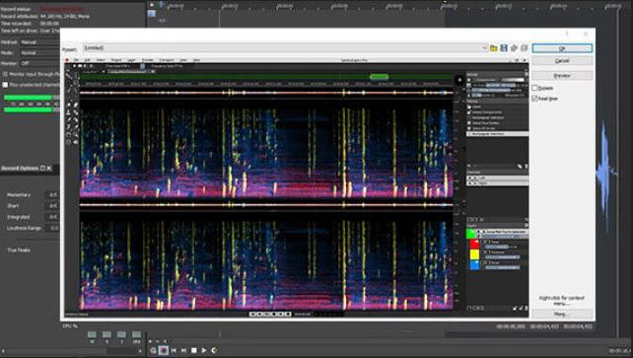
Task: Open the yellow folder preset icon
Action: click(493, 48)
